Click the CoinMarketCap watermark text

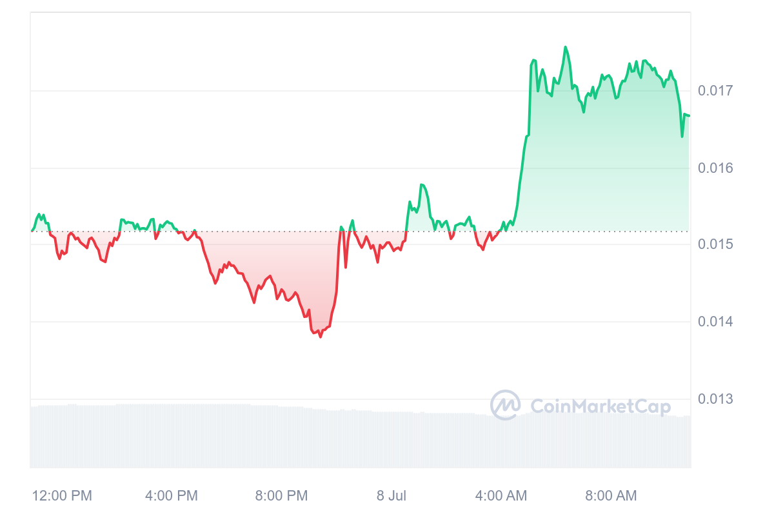[x=600, y=406]
